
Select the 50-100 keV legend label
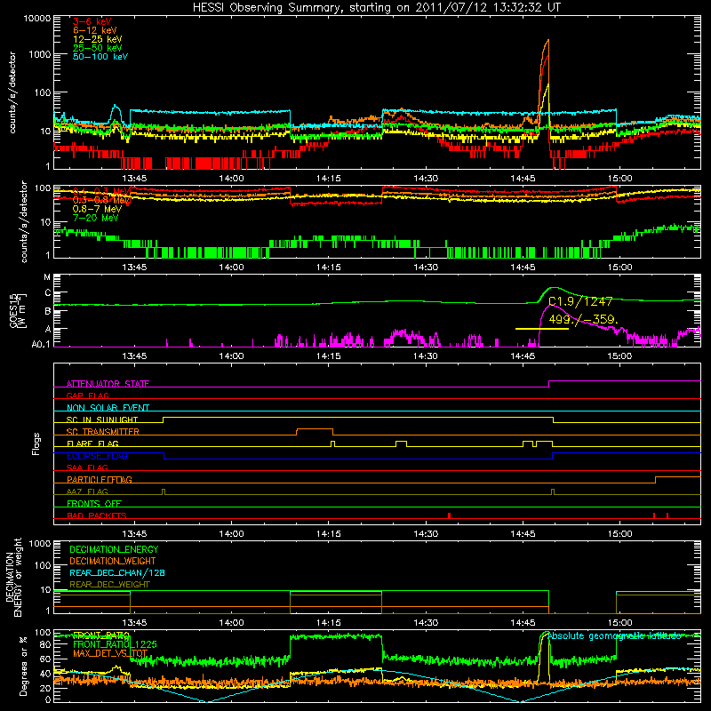click(x=100, y=57)
